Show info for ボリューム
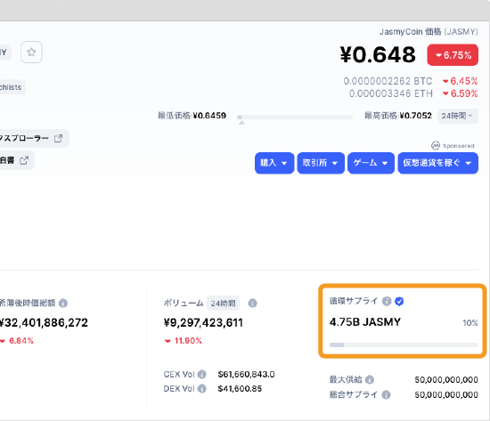The height and width of the screenshot is (421, 490). point(252,303)
